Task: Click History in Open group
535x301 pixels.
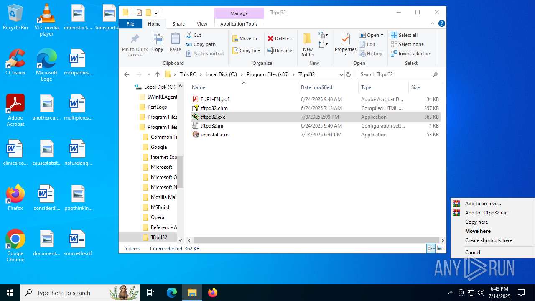Action: [371, 54]
